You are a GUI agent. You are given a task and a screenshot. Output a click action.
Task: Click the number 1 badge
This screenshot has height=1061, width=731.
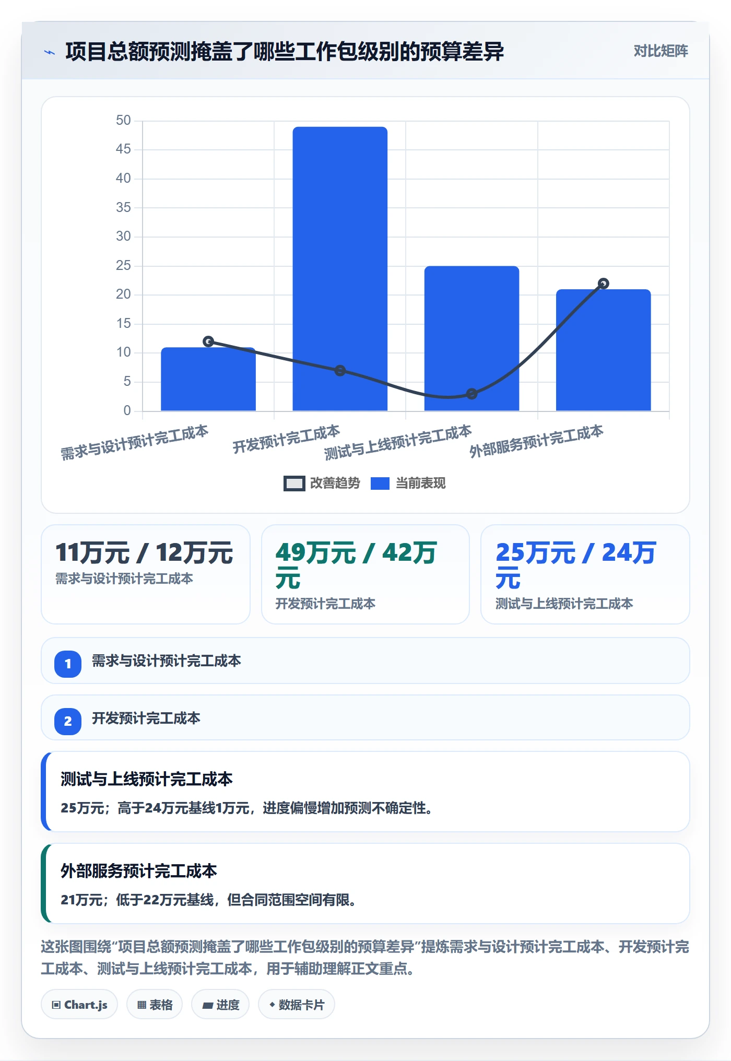[x=68, y=664]
